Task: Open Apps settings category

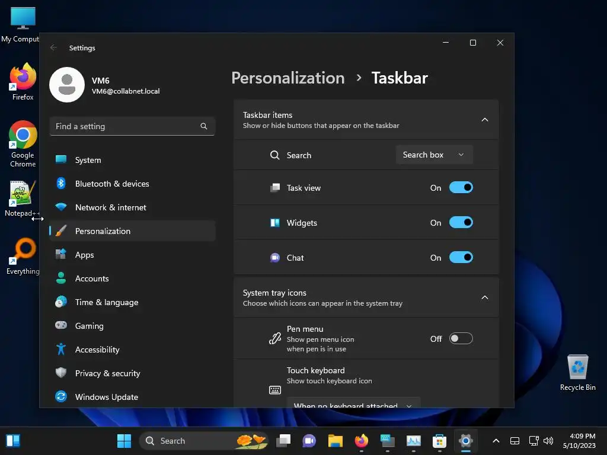Action: pyautogui.click(x=132, y=255)
